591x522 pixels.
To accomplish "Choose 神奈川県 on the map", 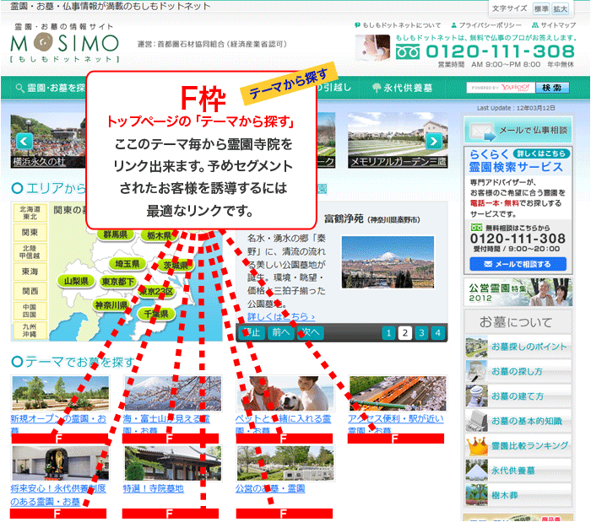I will [x=111, y=304].
